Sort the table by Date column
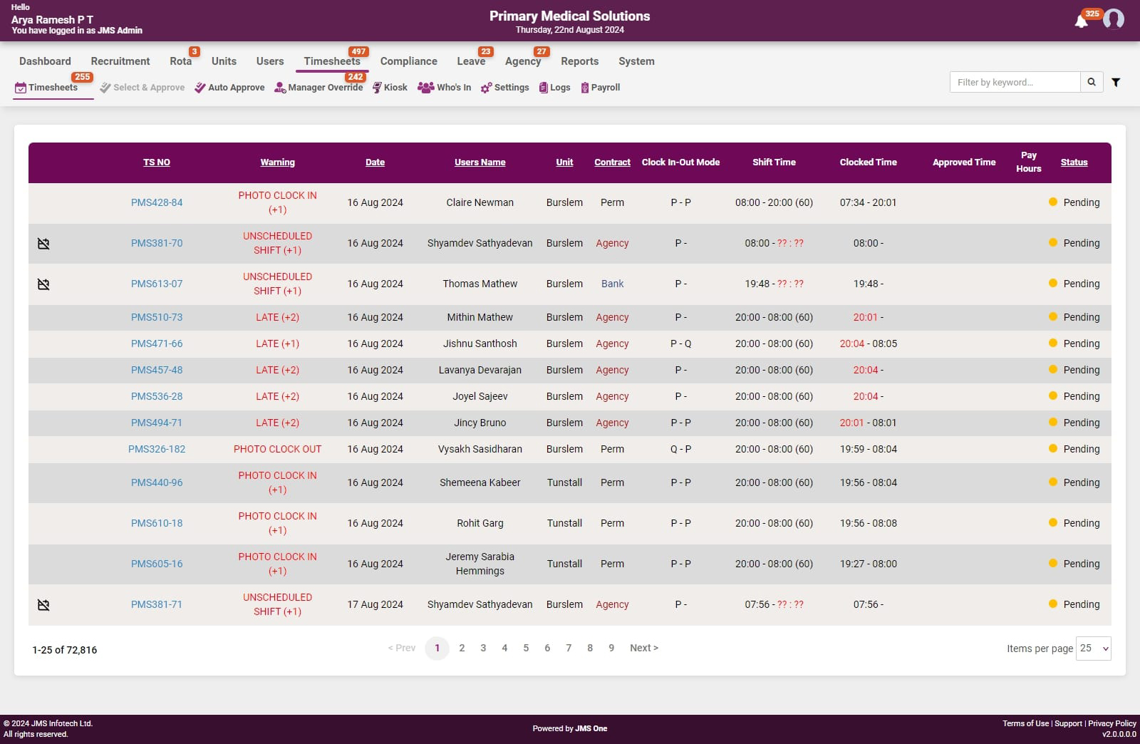The width and height of the screenshot is (1140, 744). [375, 162]
